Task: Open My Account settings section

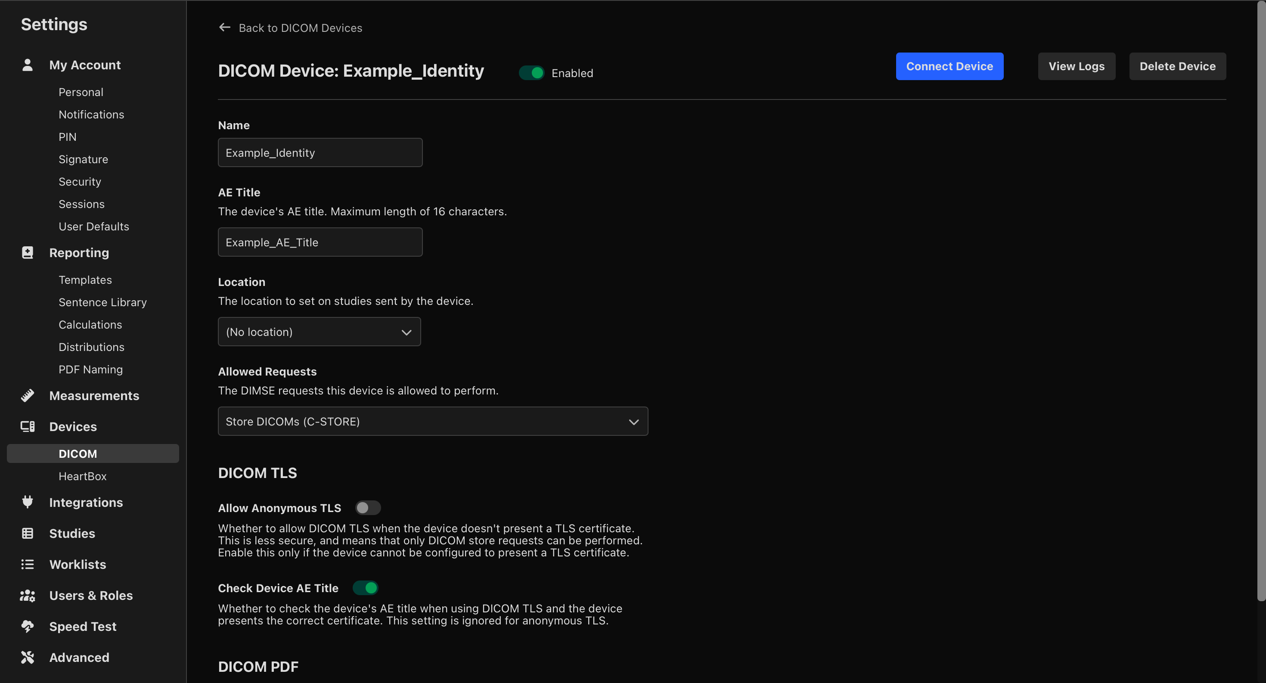Action: [84, 65]
